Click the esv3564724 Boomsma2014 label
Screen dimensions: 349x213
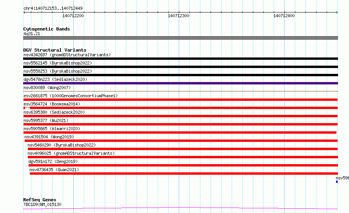point(52,104)
